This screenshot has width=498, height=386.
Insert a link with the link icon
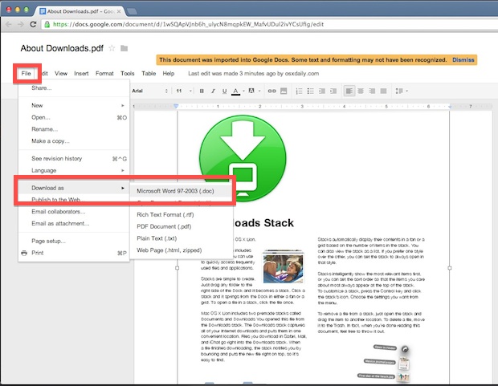pos(271,91)
